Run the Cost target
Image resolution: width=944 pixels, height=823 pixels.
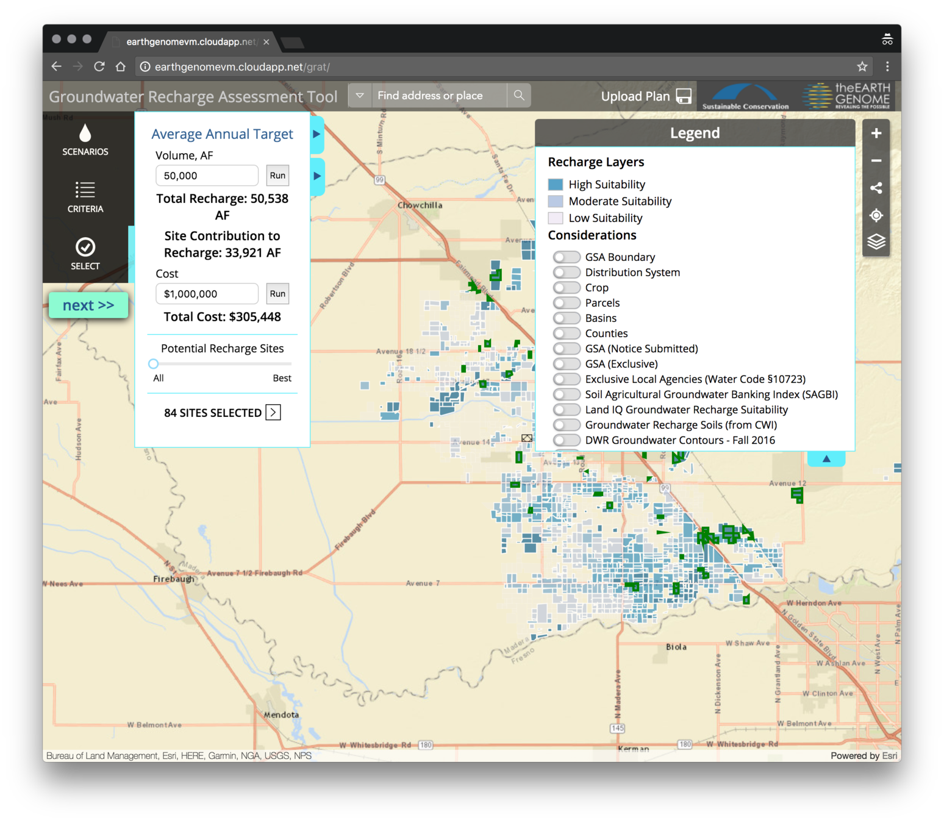pyautogui.click(x=277, y=294)
